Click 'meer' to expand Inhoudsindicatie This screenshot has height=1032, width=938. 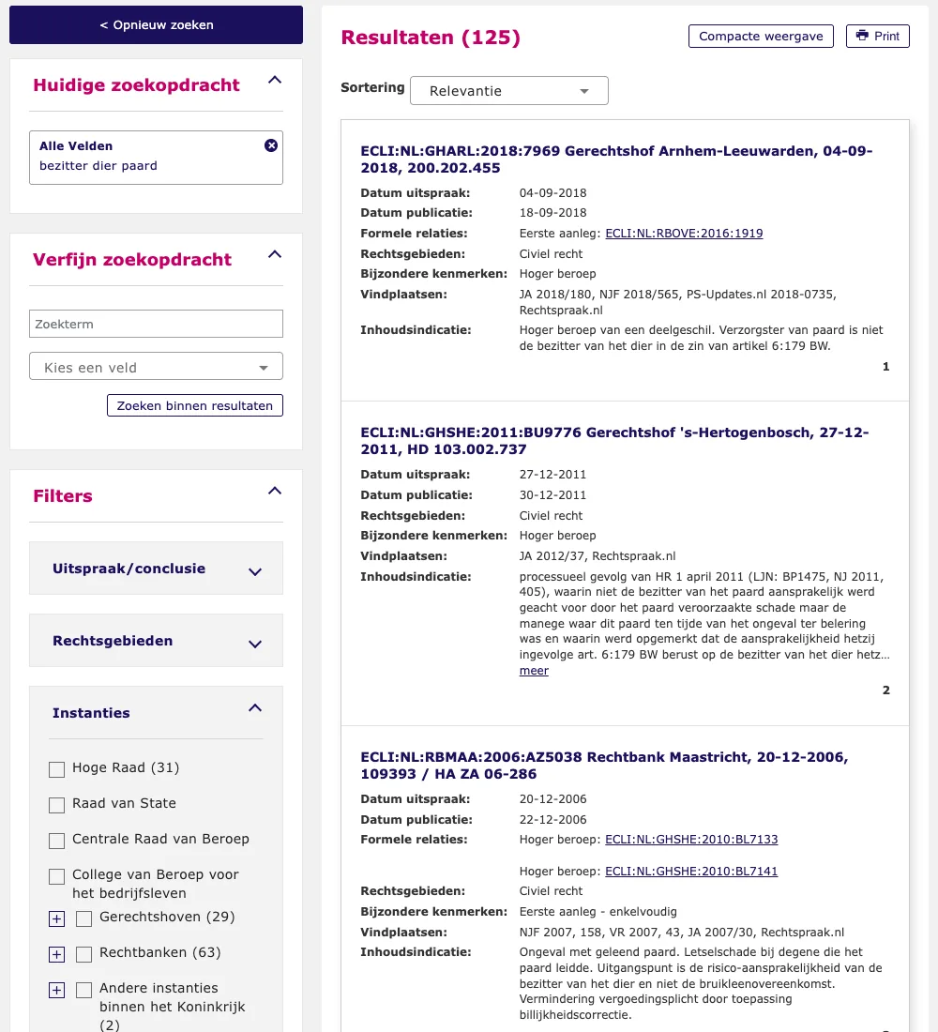tap(534, 671)
